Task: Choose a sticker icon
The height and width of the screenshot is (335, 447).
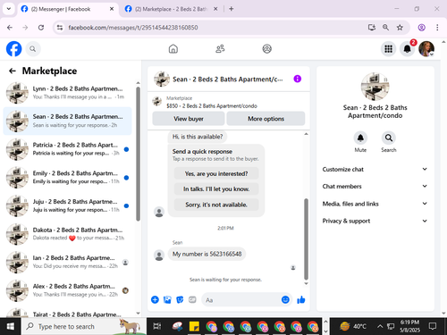Action: coord(180,299)
